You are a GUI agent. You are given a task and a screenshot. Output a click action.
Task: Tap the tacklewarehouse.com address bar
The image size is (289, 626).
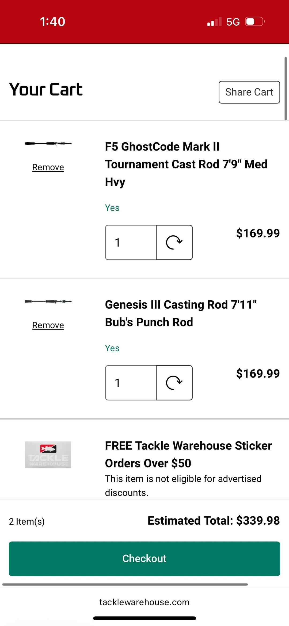pyautogui.click(x=144, y=602)
